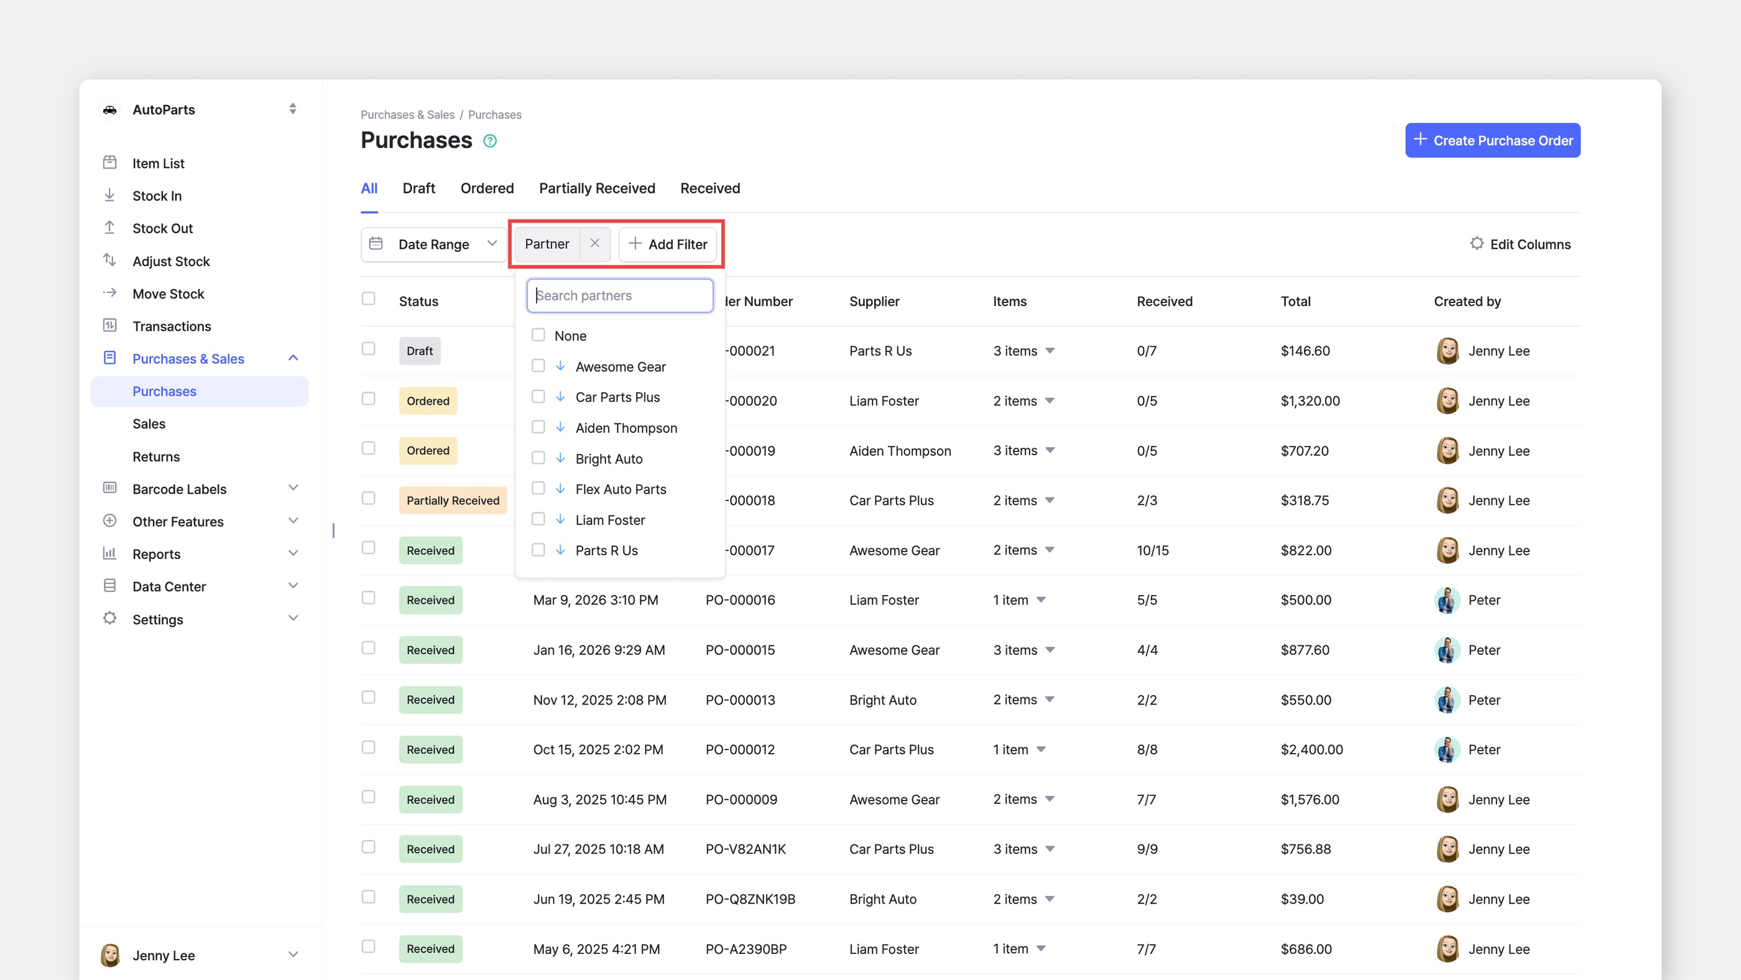The width and height of the screenshot is (1741, 980).
Task: Switch to the Partially Received tab
Action: [x=597, y=188]
